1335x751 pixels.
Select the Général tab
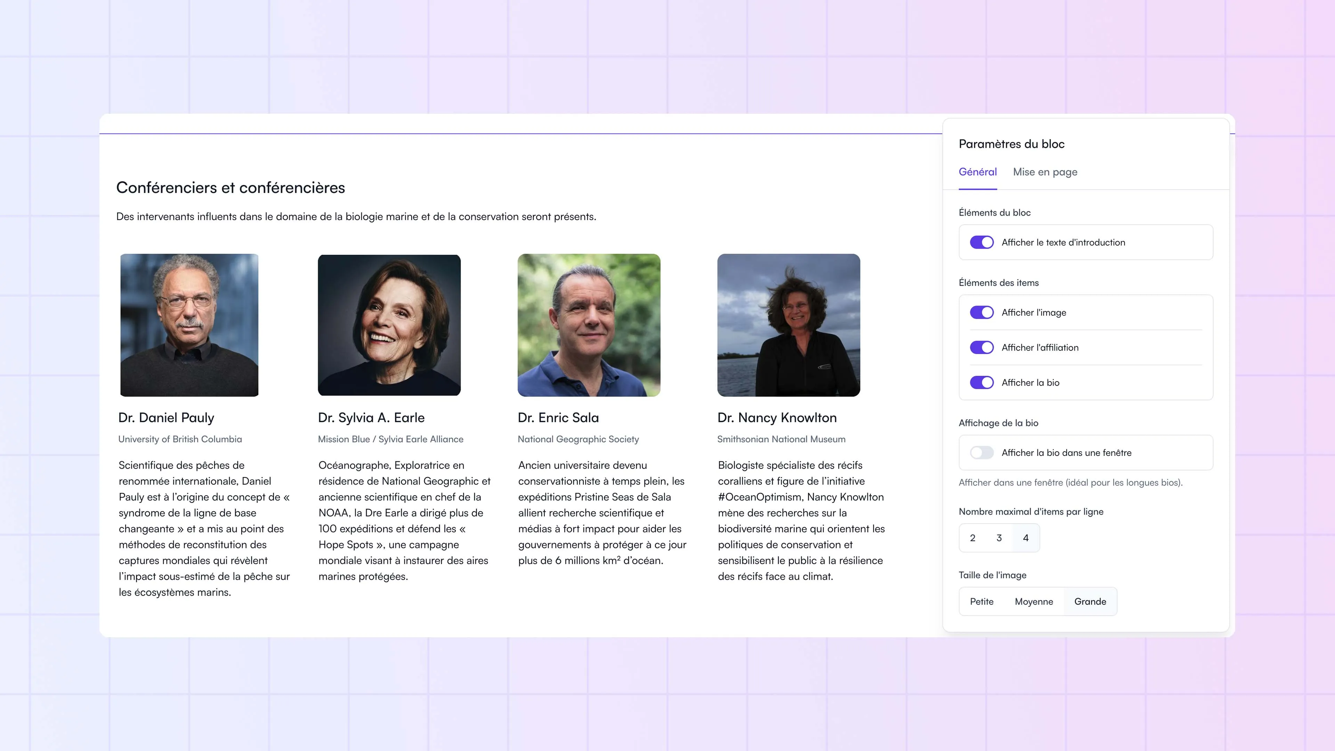(x=977, y=172)
